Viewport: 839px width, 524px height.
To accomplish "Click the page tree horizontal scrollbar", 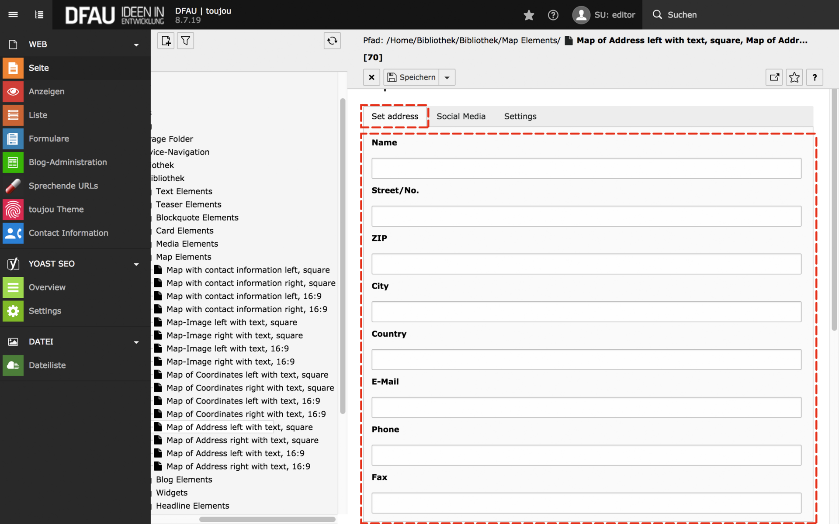I will 267,519.
